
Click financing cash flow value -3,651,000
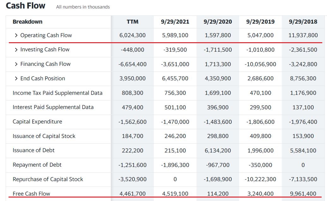tap(175, 64)
